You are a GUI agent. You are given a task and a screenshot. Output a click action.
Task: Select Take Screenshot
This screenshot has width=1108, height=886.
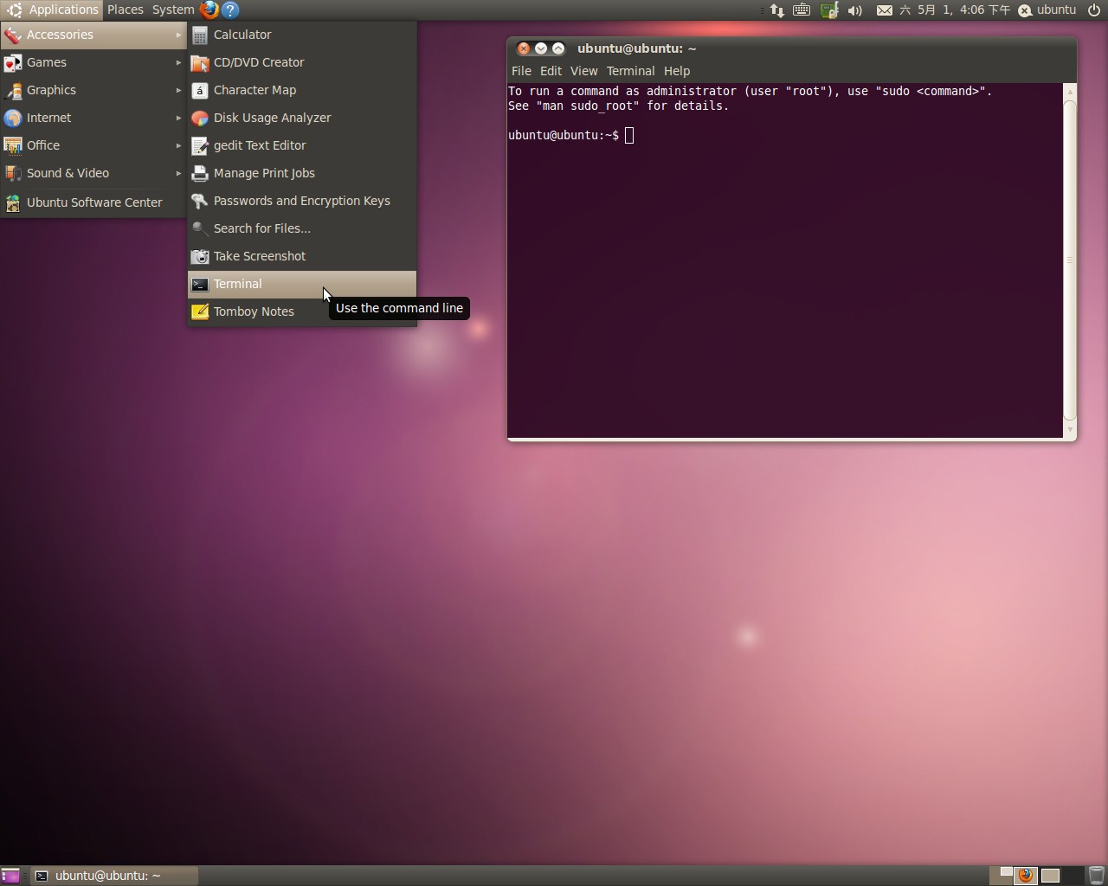tap(301, 256)
